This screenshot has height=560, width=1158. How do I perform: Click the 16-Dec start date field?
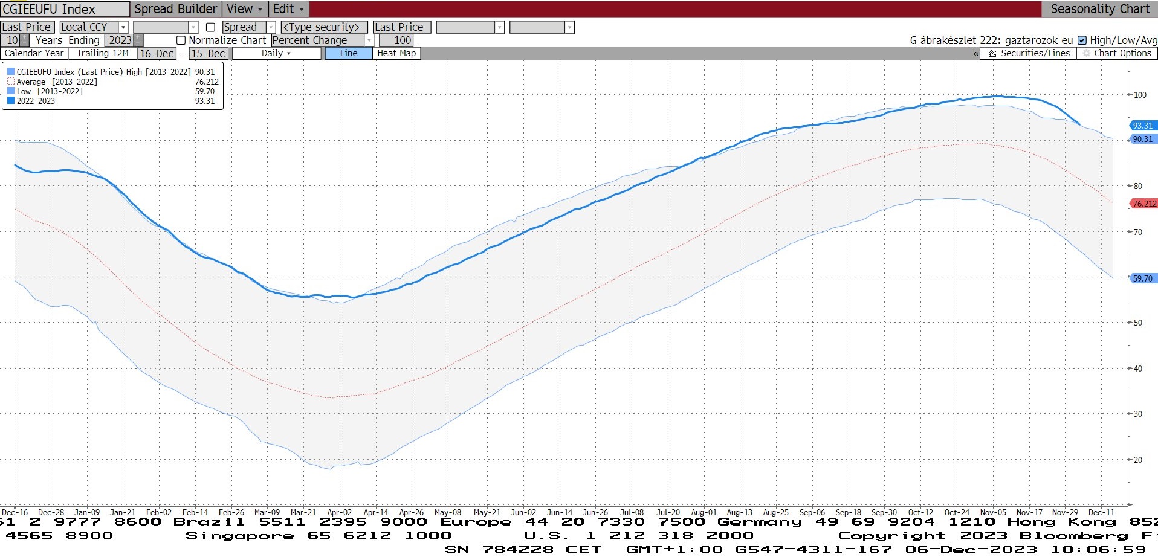157,53
